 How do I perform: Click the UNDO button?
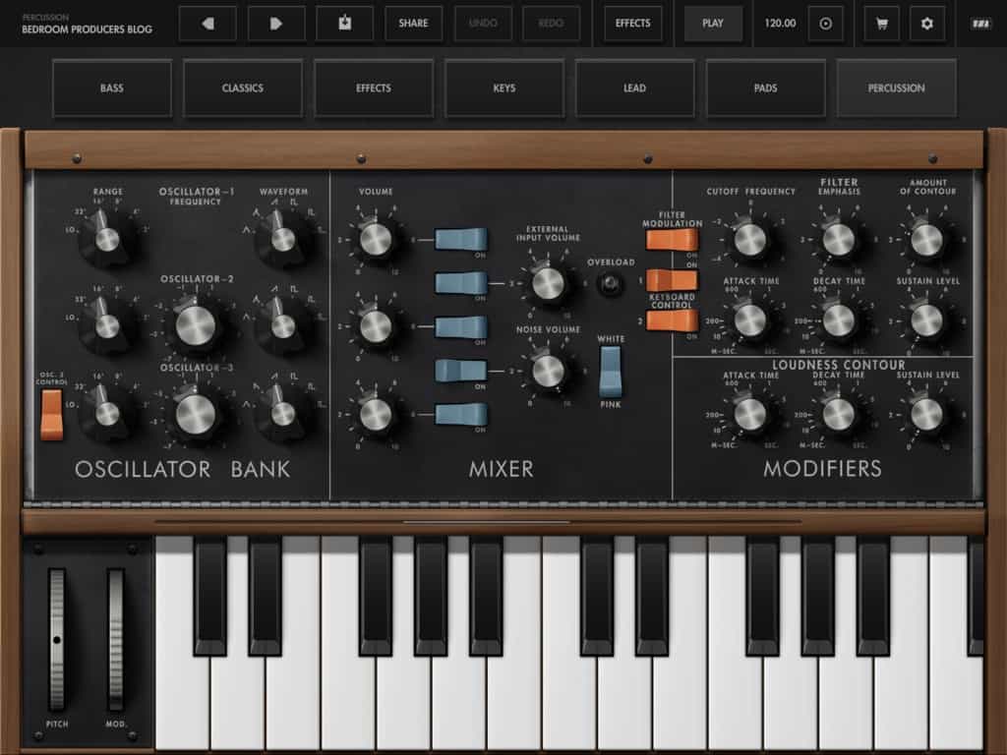pos(482,24)
